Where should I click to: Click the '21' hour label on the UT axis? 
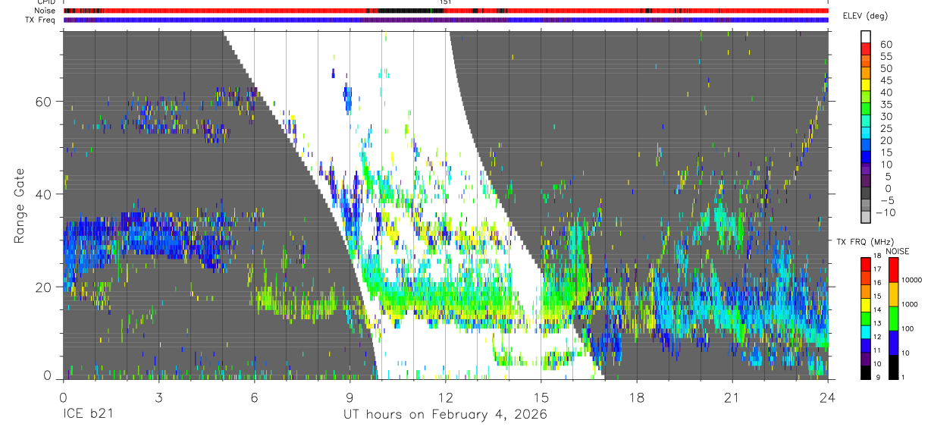(x=732, y=397)
